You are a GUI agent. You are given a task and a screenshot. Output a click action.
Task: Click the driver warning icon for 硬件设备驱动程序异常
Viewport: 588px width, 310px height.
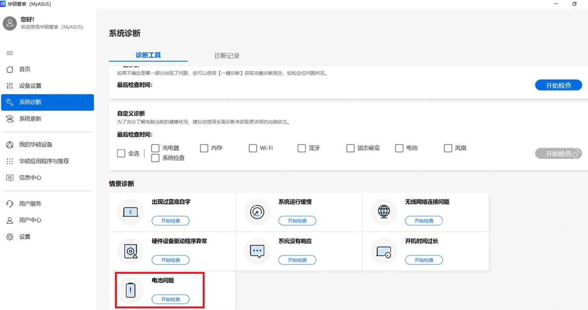[130, 251]
